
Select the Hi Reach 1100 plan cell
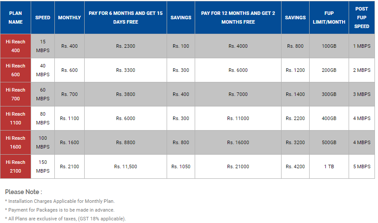(15, 118)
